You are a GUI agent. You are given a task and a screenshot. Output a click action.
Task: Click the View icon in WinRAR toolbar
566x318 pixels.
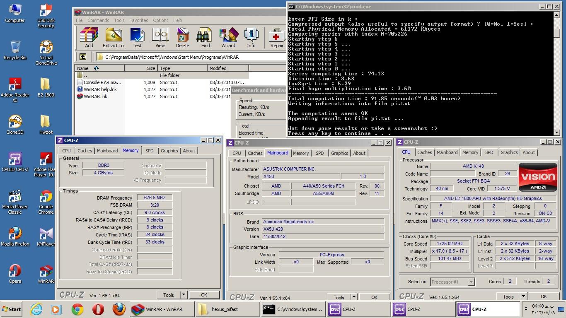[160, 38]
